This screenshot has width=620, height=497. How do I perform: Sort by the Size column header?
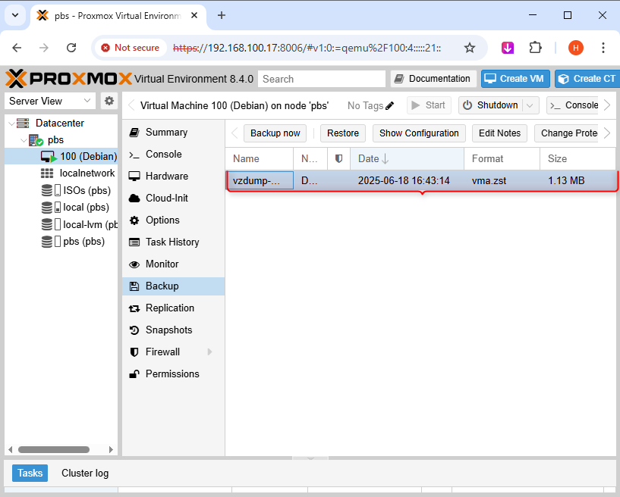pos(578,158)
